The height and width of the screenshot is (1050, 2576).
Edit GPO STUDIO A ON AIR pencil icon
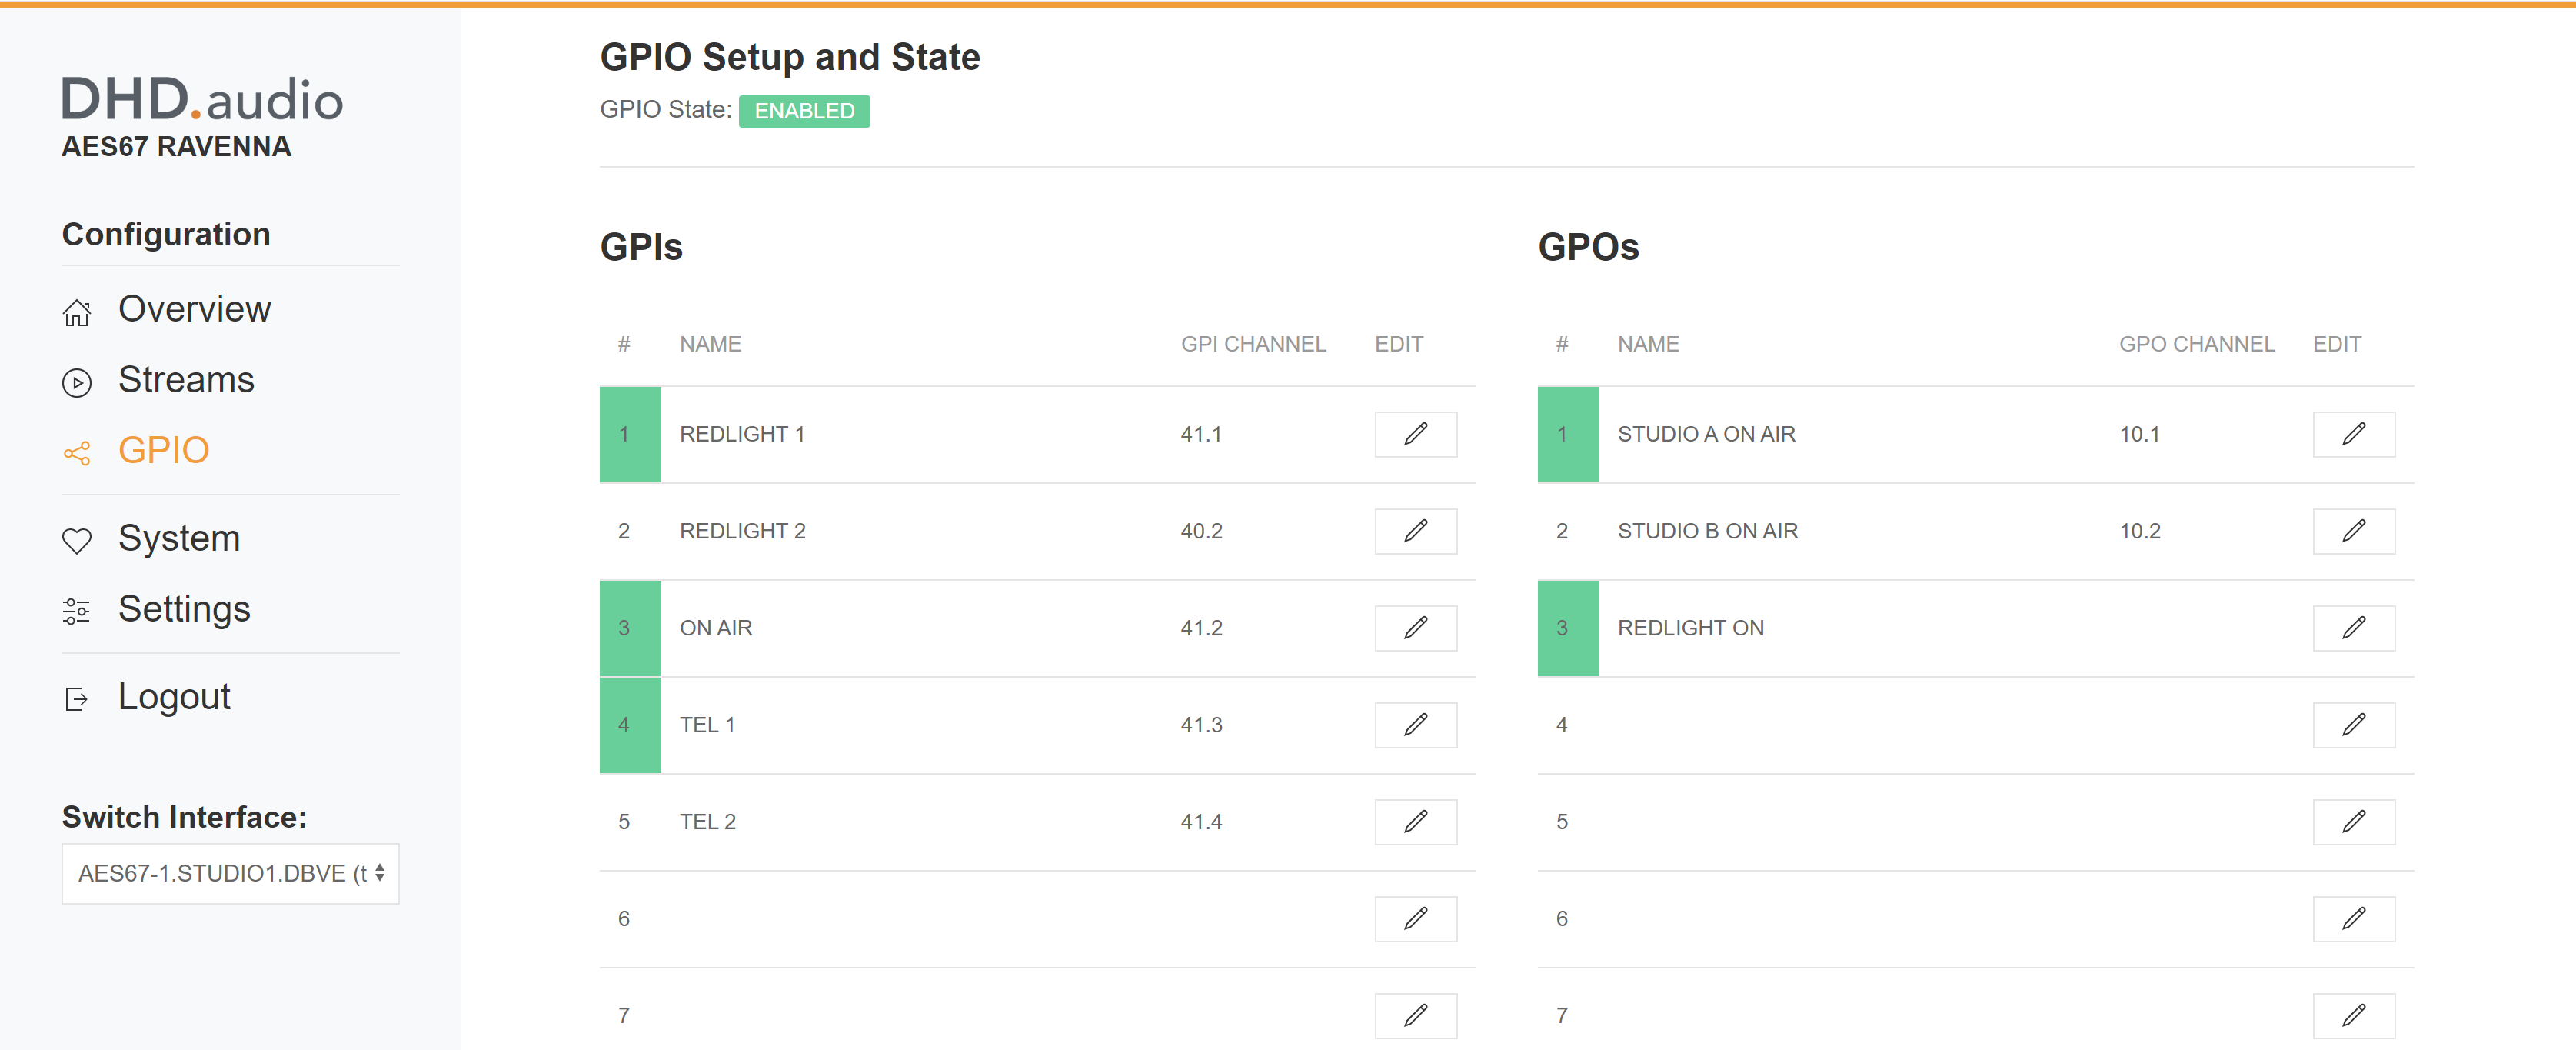pos(2353,434)
